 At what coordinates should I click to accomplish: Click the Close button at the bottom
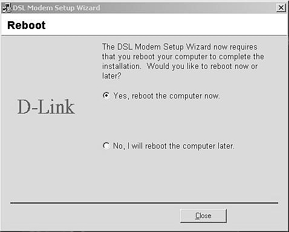pyautogui.click(x=203, y=216)
